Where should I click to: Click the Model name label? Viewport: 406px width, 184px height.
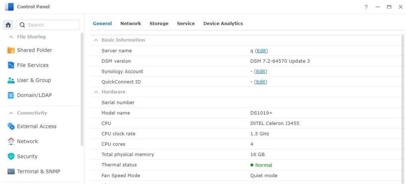coord(115,113)
